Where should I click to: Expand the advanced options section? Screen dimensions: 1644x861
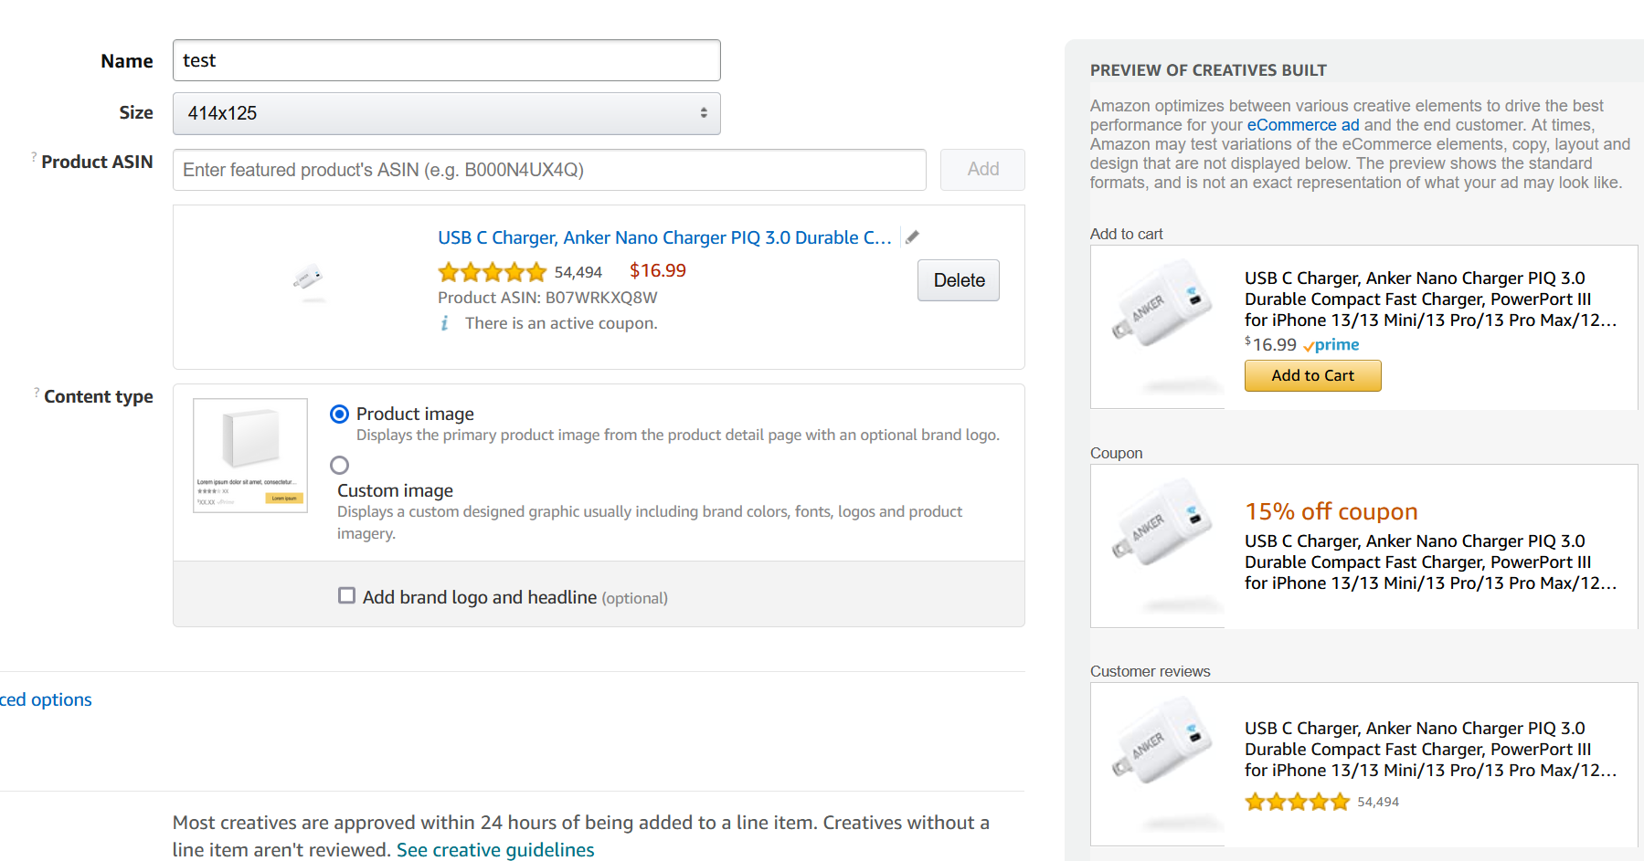tap(46, 700)
